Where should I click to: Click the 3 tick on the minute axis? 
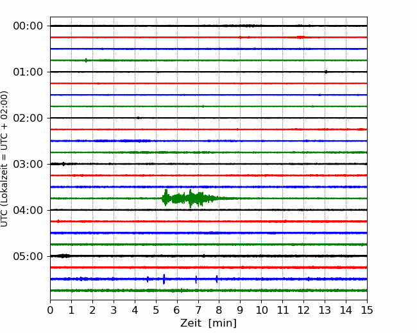click(114, 311)
